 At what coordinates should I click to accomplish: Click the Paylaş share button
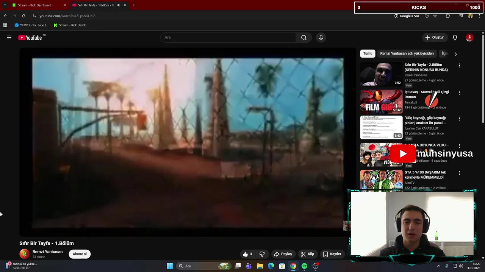(x=283, y=254)
